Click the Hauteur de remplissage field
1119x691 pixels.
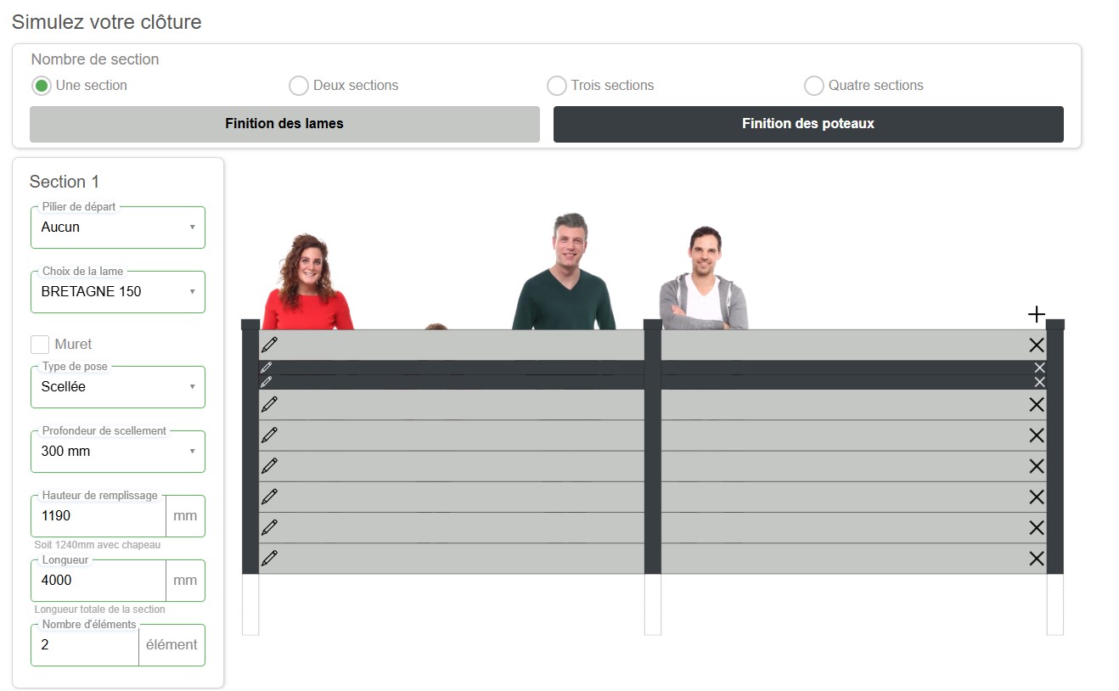[x=98, y=516]
